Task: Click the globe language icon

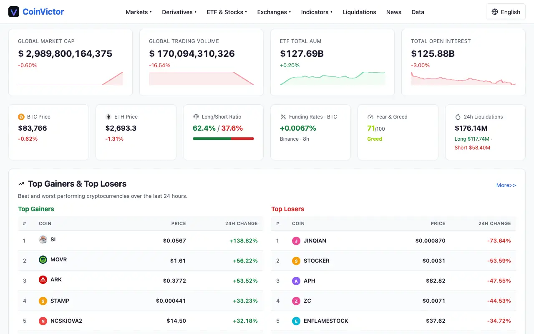Action: pos(495,12)
